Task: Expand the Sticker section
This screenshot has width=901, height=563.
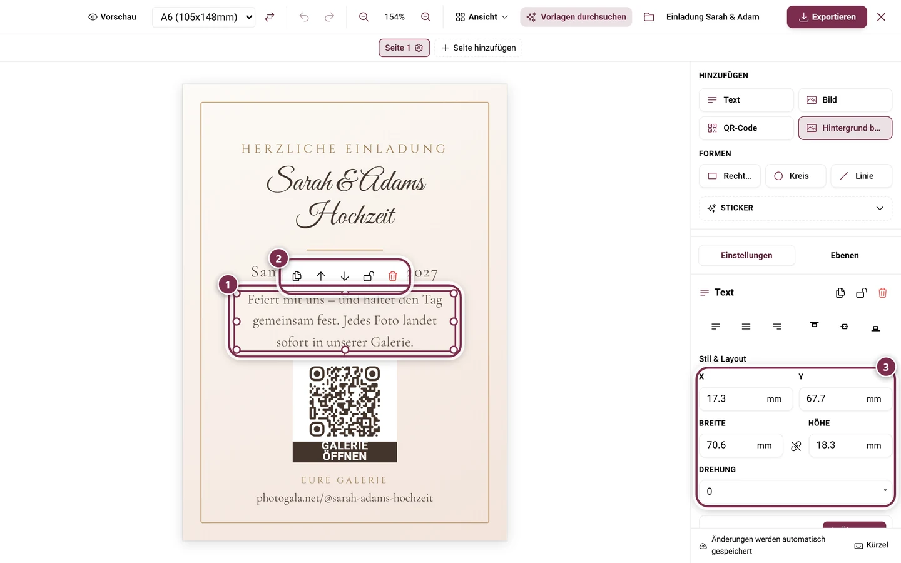Action: click(795, 208)
